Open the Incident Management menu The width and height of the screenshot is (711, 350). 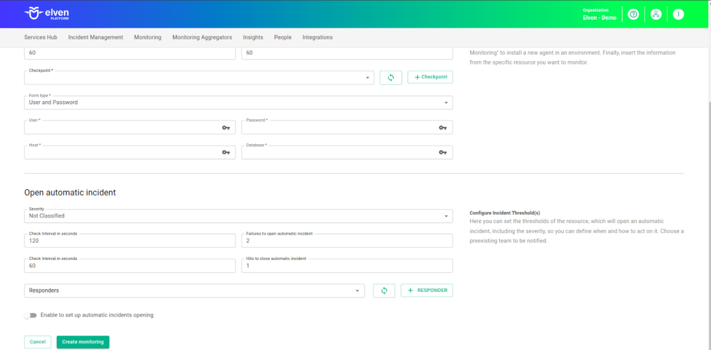[95, 37]
